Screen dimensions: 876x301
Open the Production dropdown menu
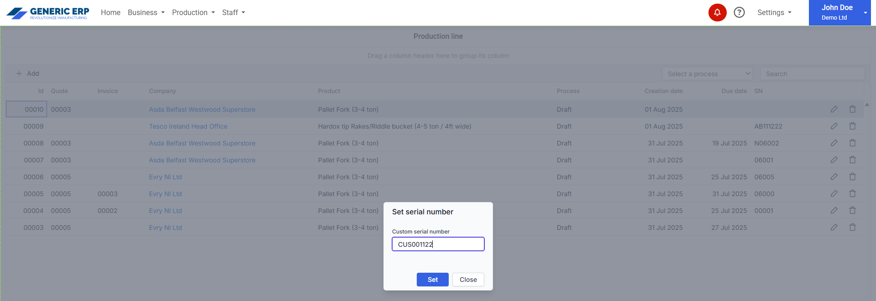[193, 13]
